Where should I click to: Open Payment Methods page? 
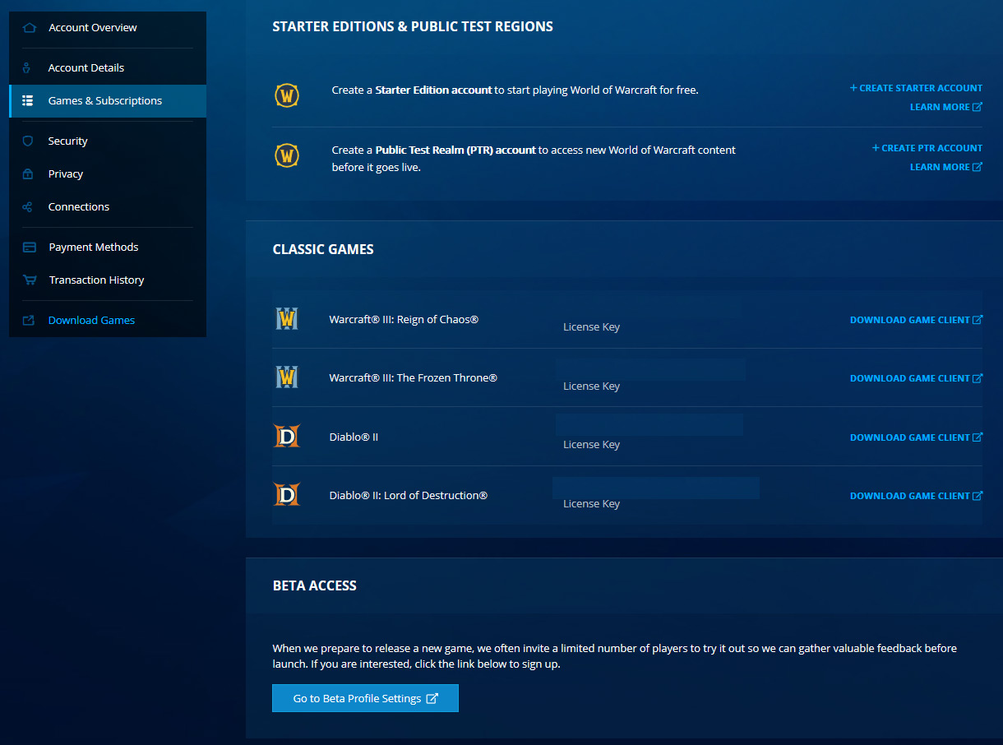pos(108,248)
